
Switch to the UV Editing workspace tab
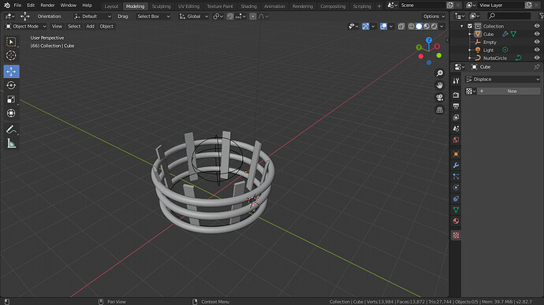pos(188,6)
